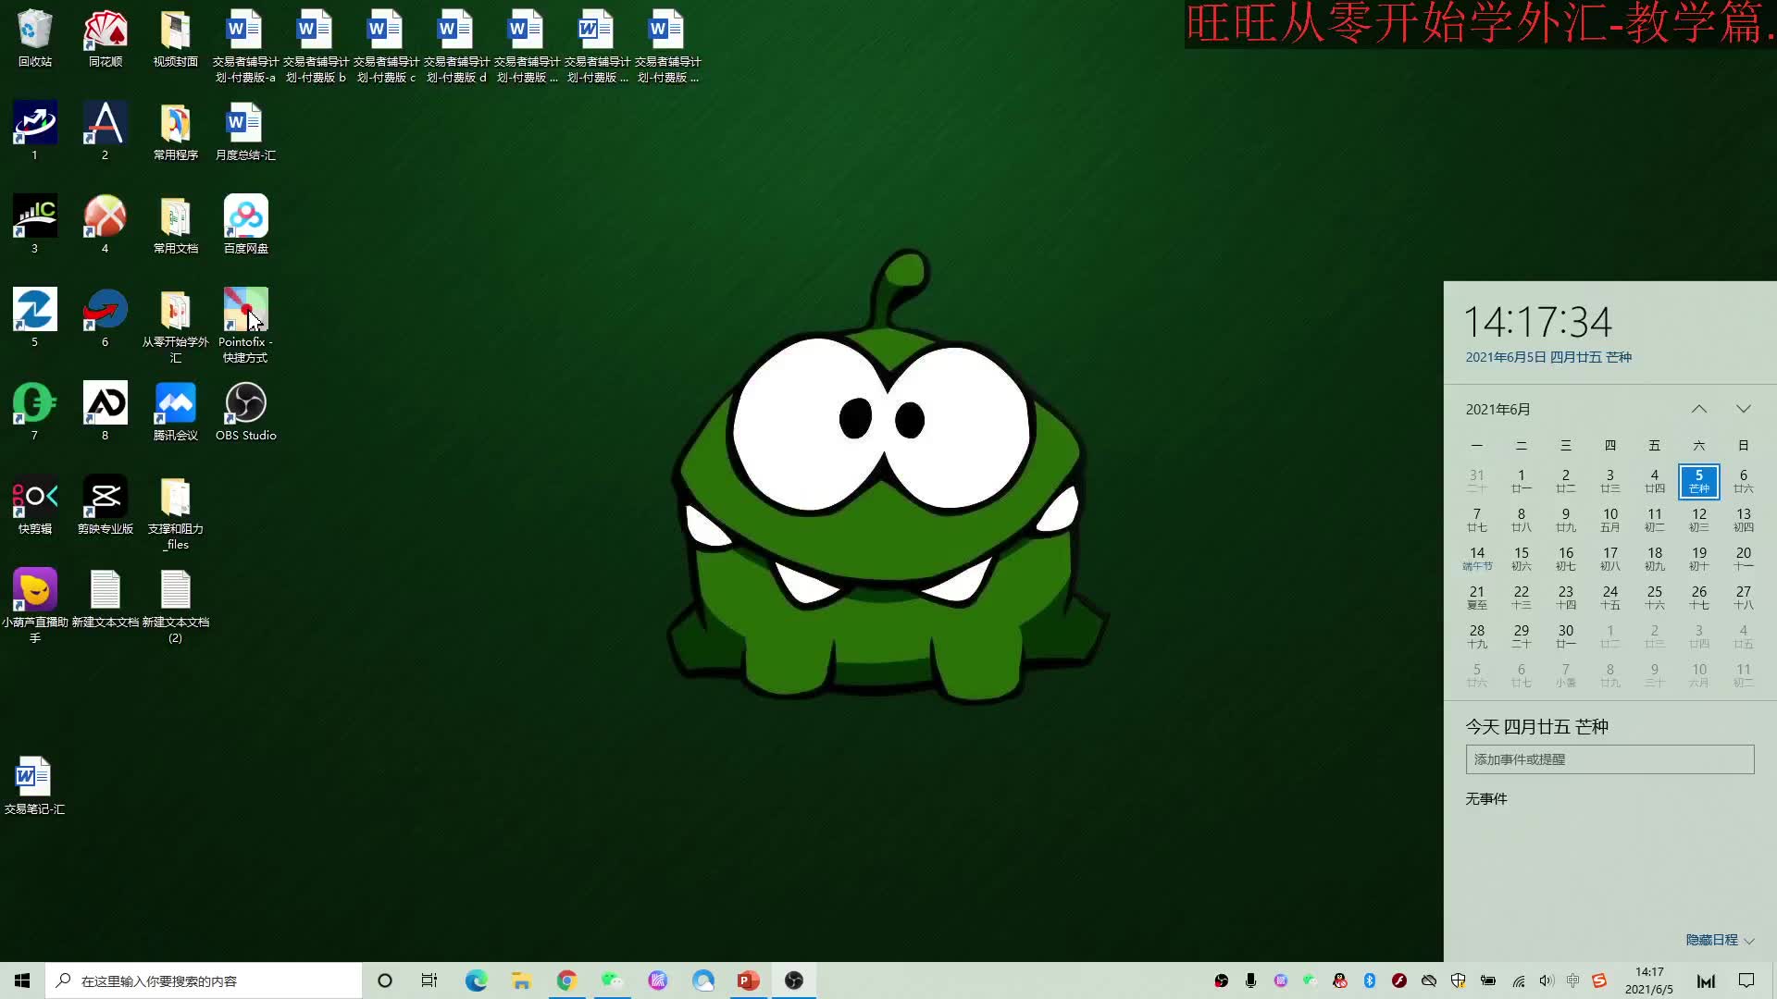Image resolution: width=1777 pixels, height=999 pixels.
Task: Click the 2021年6月 month header
Action: tap(1497, 409)
